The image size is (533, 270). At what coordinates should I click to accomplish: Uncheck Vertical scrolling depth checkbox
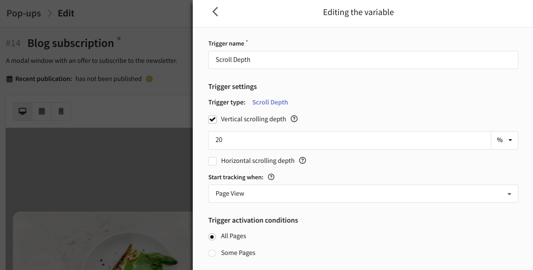213,120
